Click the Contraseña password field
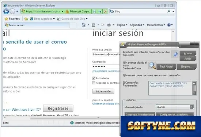Screen dimensions: 201x137 coord(106,66)
